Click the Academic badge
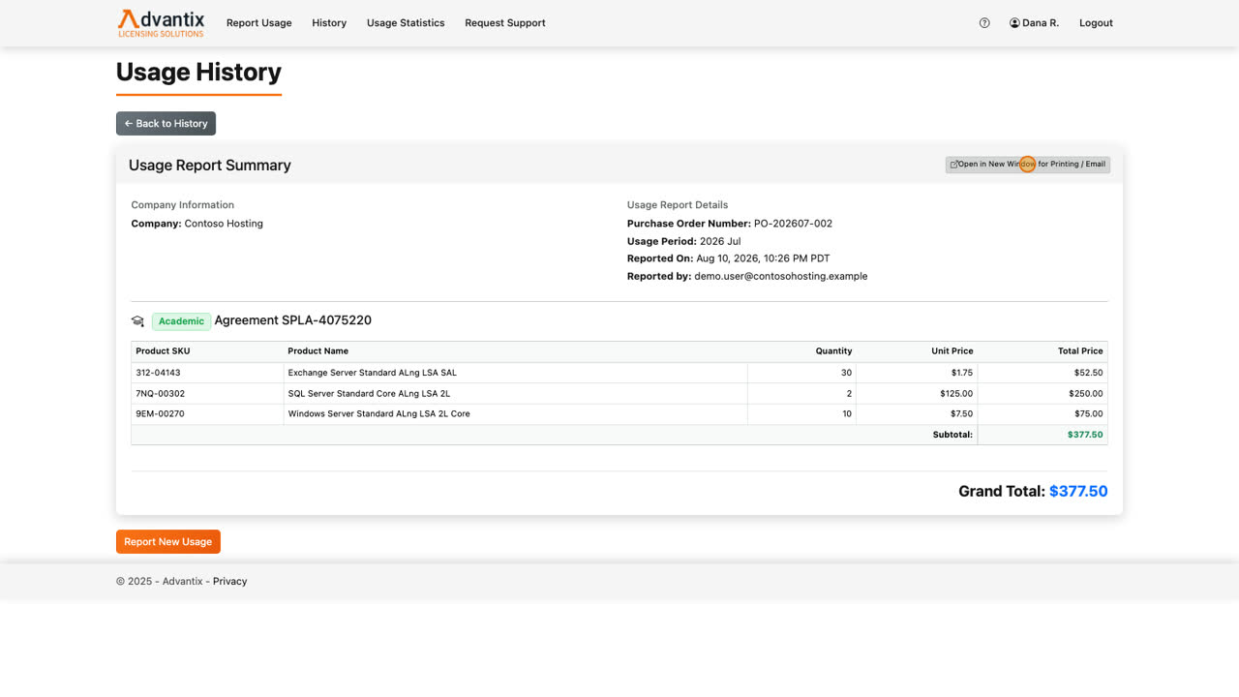The width and height of the screenshot is (1239, 697). pos(181,321)
